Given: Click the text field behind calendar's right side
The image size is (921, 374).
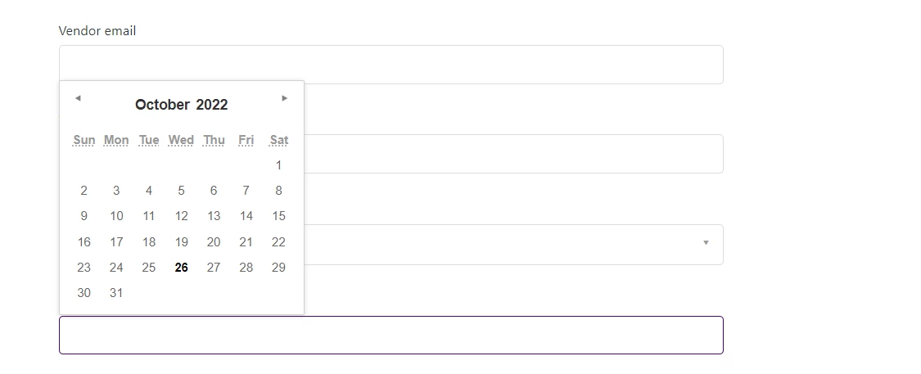Looking at the screenshot, I should pyautogui.click(x=513, y=154).
